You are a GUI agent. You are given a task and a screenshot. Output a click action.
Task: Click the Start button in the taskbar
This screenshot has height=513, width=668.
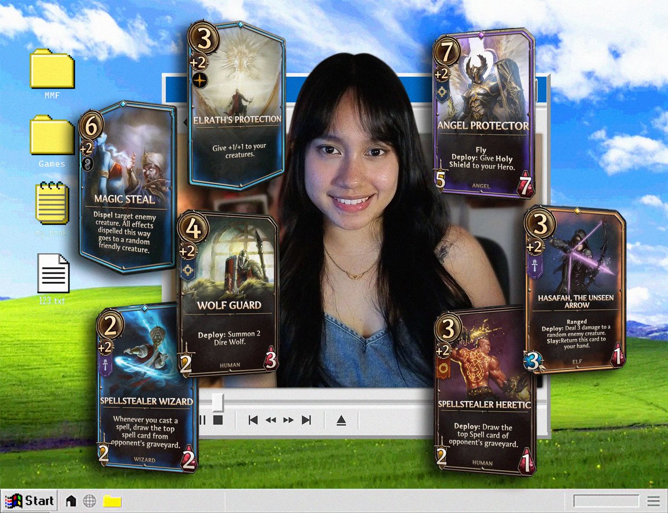(29, 501)
